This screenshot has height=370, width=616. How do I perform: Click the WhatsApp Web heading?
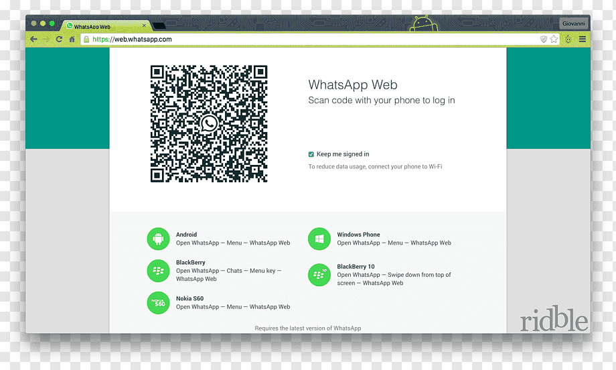coord(353,84)
